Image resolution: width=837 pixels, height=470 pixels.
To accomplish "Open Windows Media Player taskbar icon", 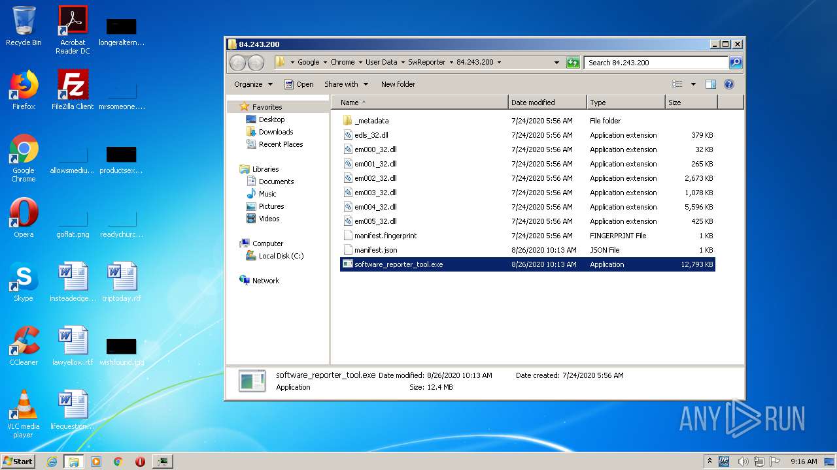I will click(x=96, y=462).
